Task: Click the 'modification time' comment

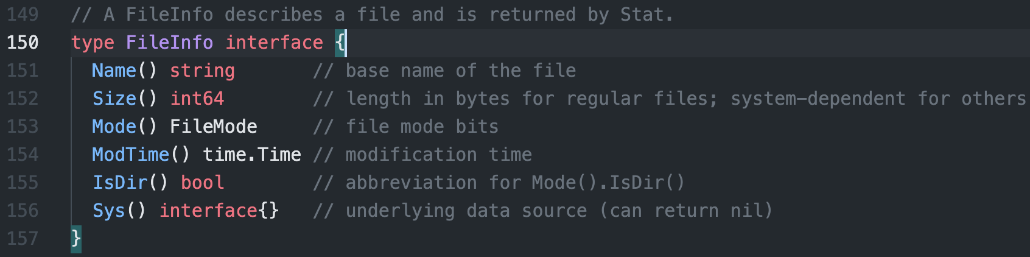Action: point(438,155)
